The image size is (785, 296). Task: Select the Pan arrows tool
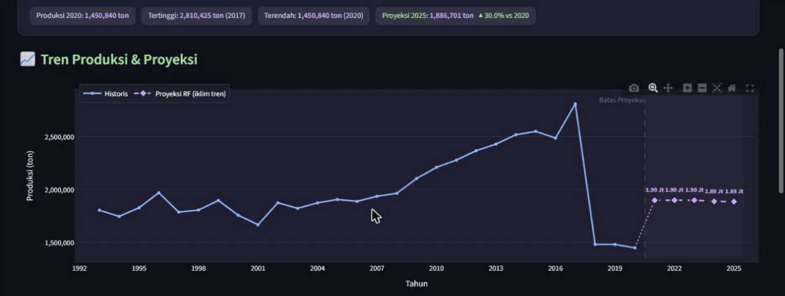click(668, 88)
